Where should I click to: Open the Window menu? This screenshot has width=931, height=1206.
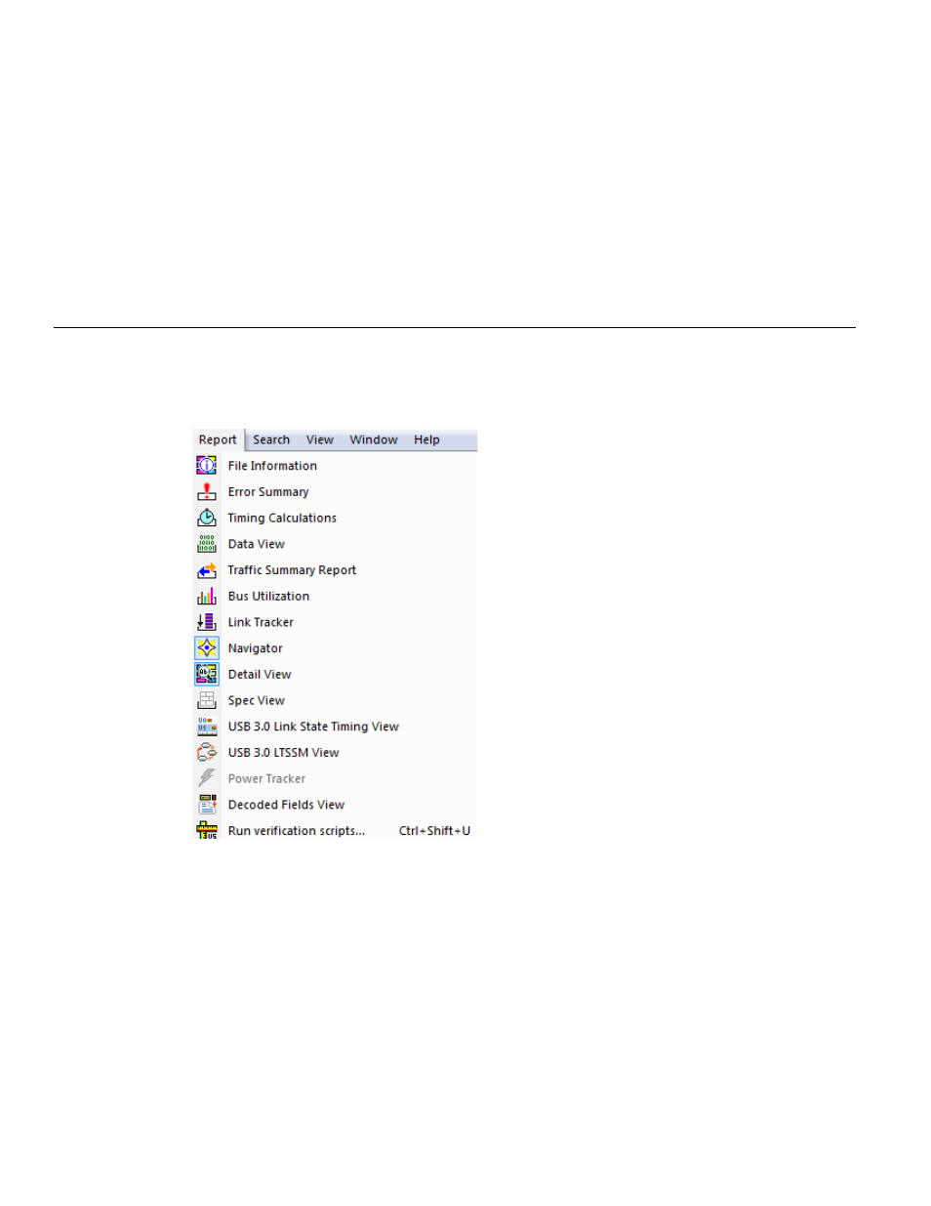tap(374, 440)
